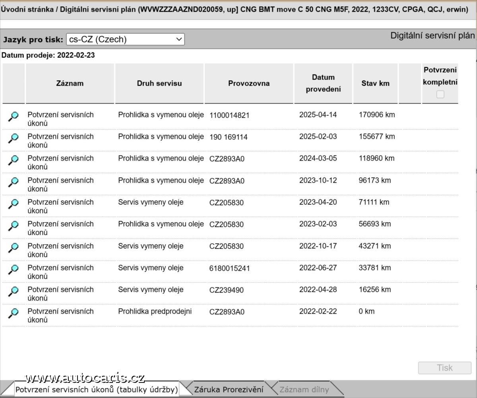Click the Datum provedení column header

point(323,83)
